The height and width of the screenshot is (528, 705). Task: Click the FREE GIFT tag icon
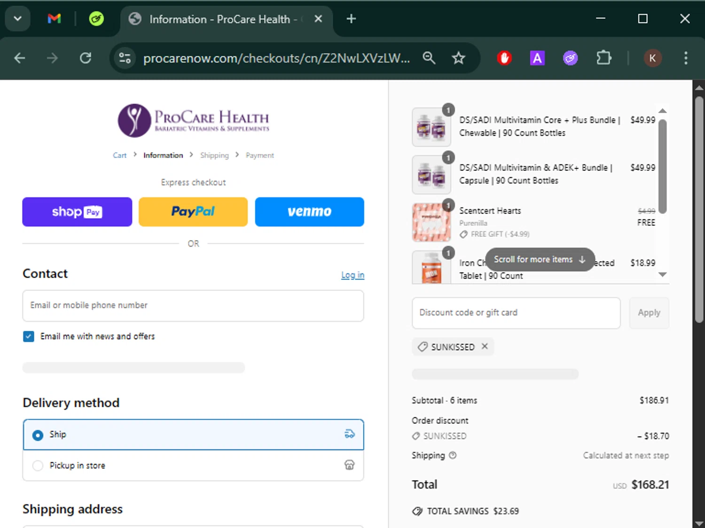click(x=463, y=234)
